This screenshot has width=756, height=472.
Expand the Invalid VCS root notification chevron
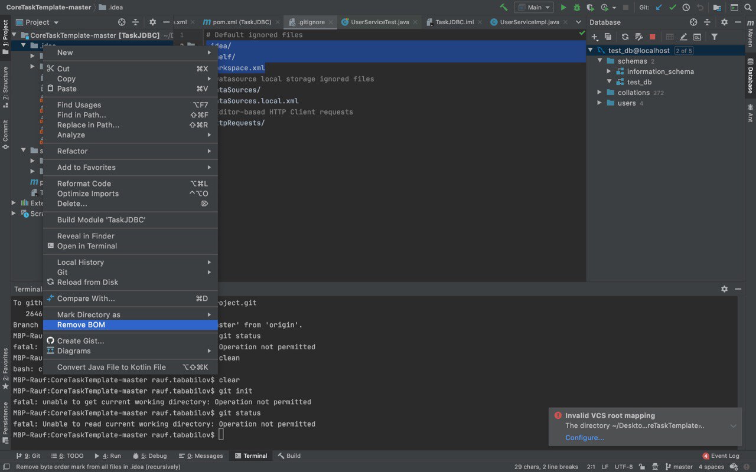733,426
